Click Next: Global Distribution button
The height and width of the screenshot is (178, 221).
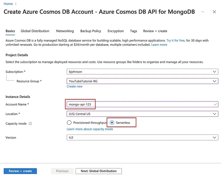99,171
